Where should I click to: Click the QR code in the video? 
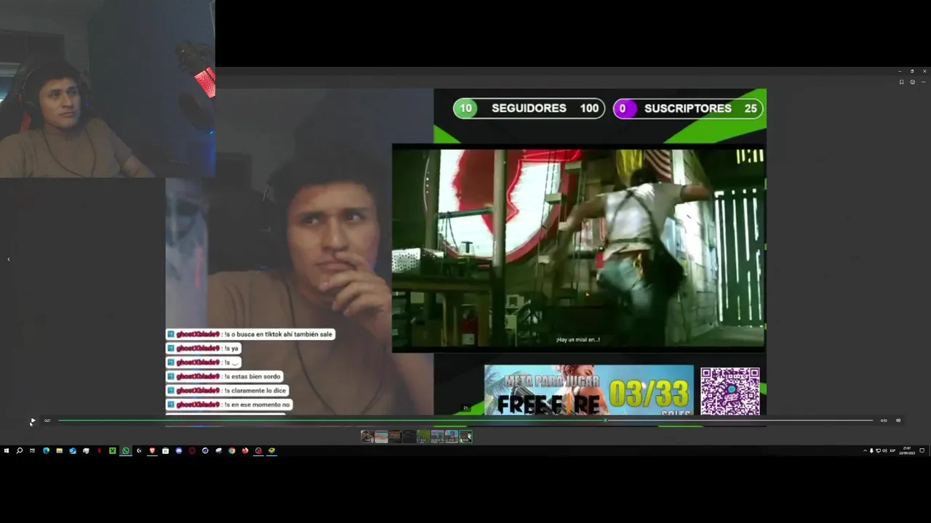[730, 391]
